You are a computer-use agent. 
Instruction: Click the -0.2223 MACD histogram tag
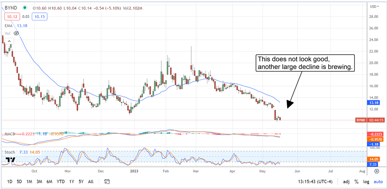[x=376, y=134]
